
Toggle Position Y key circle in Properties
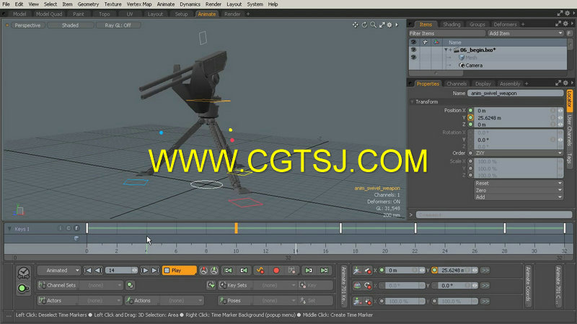point(471,117)
